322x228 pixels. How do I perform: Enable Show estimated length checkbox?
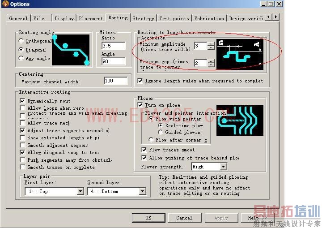click(22, 138)
